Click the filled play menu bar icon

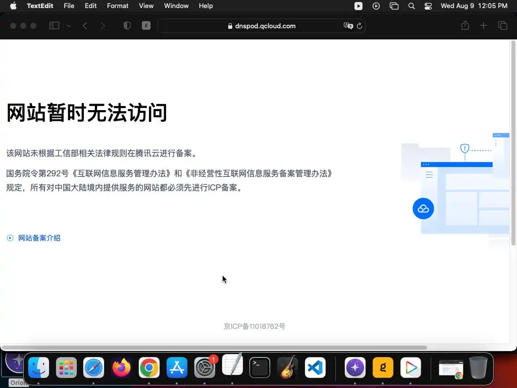tap(358, 6)
